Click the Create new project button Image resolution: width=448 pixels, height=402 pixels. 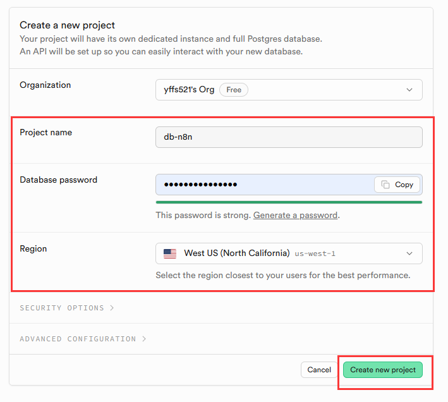[x=383, y=370]
